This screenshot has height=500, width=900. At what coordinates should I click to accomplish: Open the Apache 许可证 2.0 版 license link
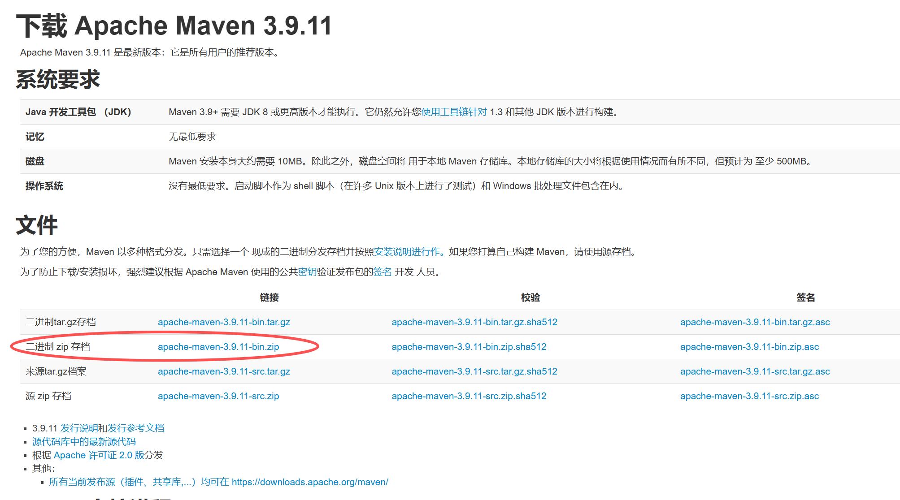pos(99,455)
